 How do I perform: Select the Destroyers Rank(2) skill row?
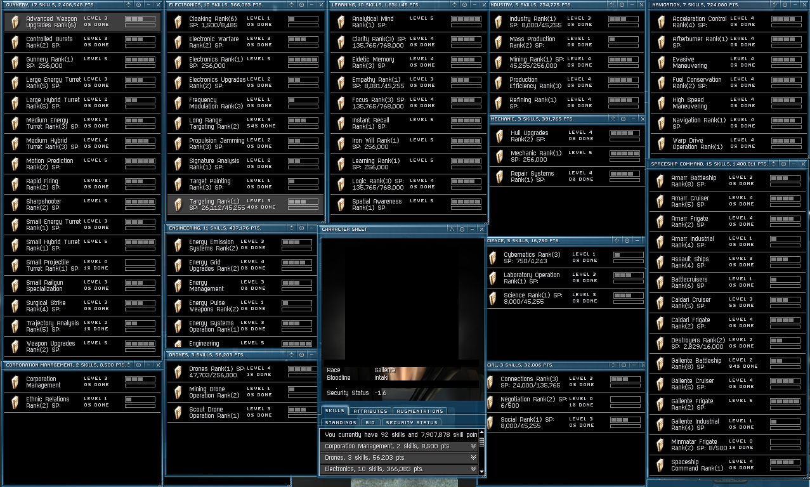pos(728,344)
